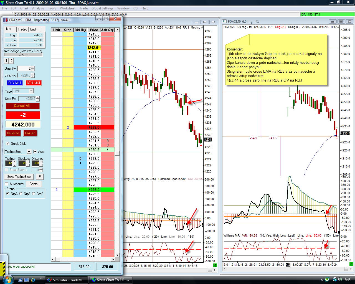This screenshot has height=284, width=355.
Task: Click the green chart number 6 indicator
Action: [x=351, y=264]
